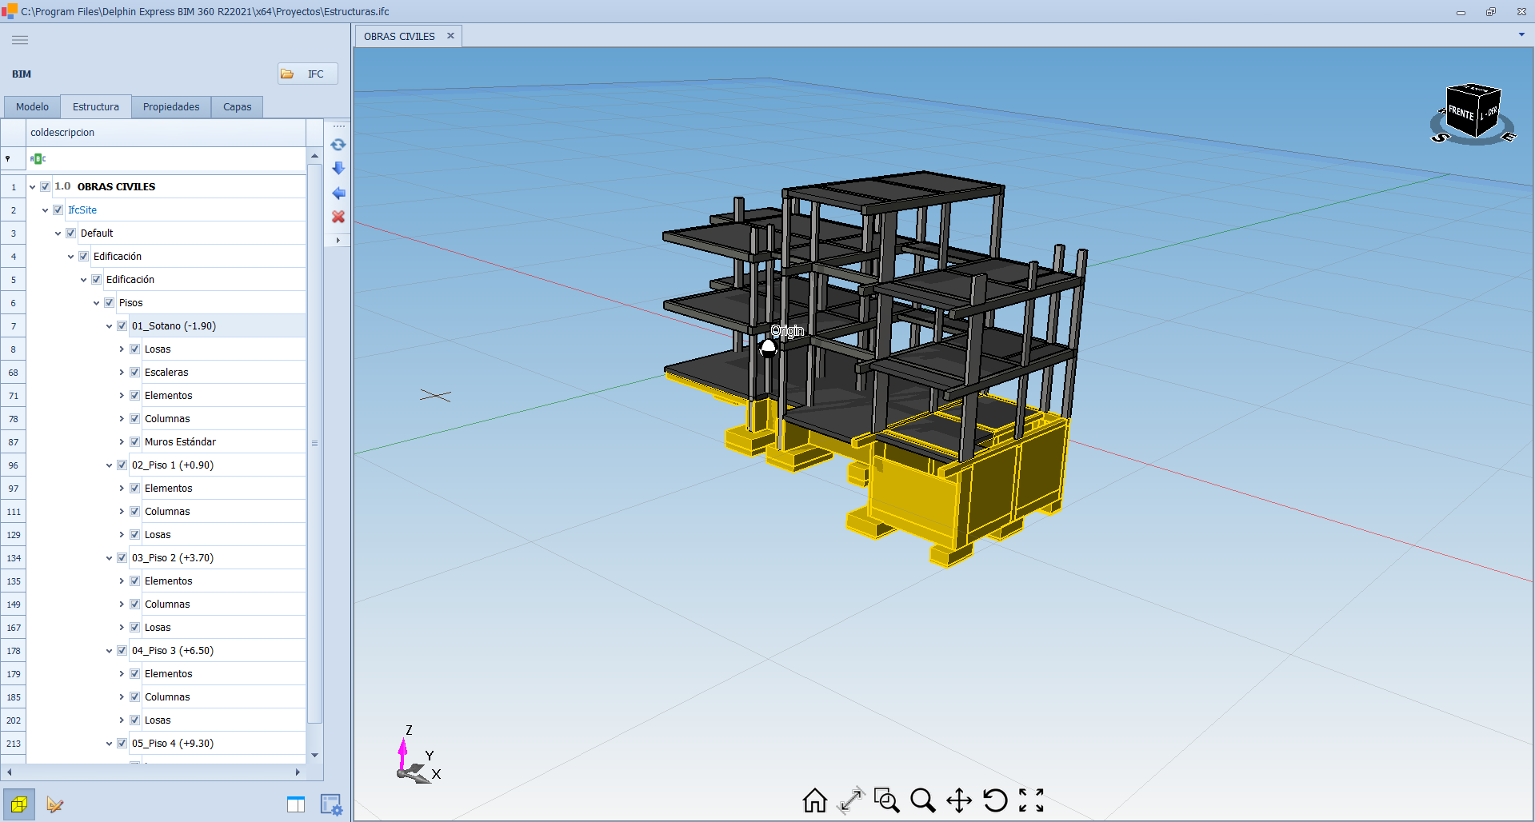
Task: Toggle the Muros Estándar checkbox
Action: tap(135, 442)
